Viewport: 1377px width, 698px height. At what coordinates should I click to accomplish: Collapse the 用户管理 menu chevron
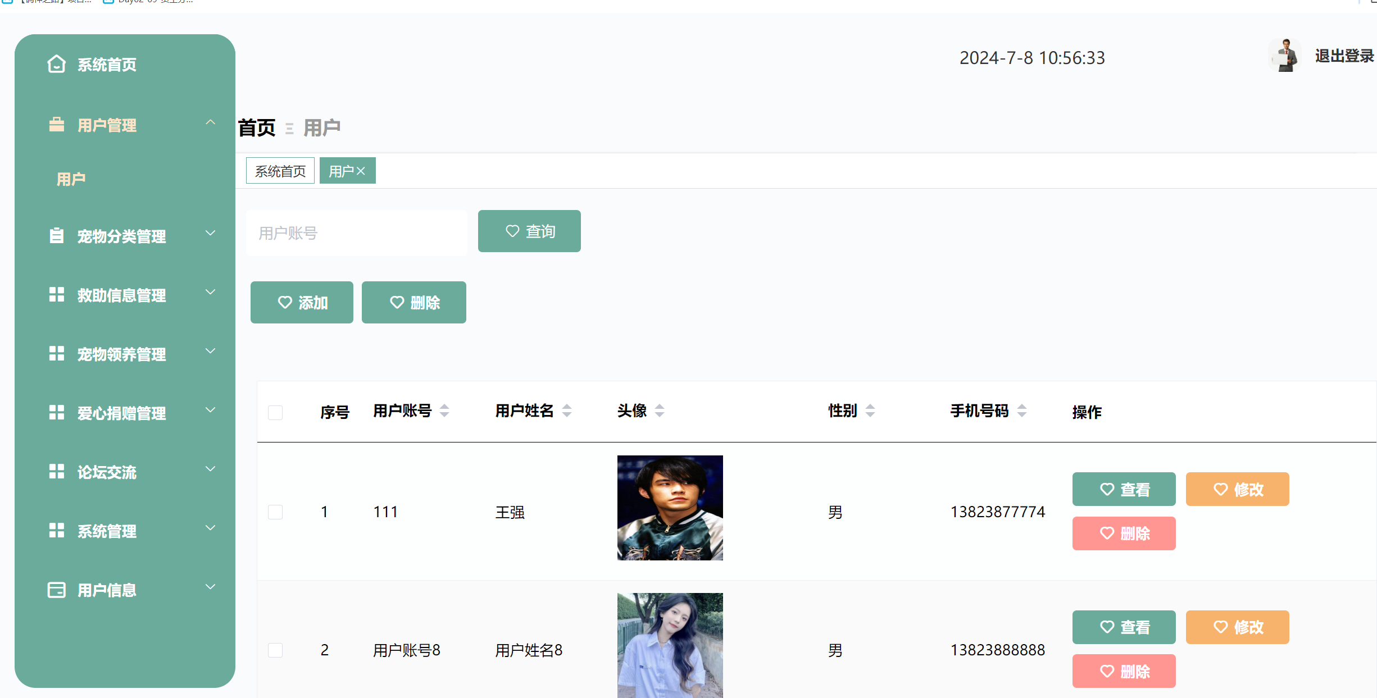[210, 122]
